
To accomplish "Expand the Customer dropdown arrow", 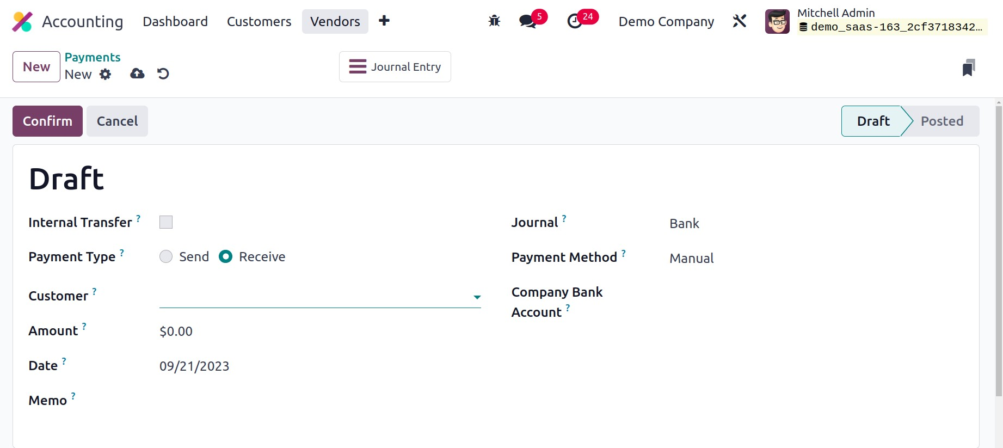I will tap(477, 297).
